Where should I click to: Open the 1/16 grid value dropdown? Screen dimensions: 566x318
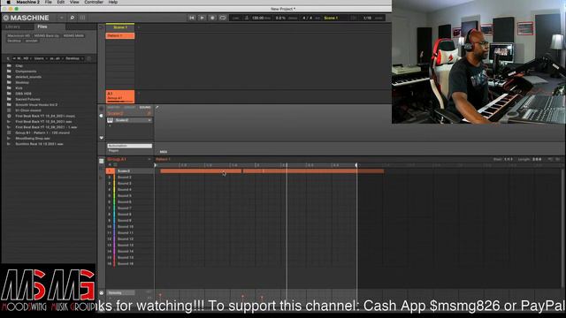[367, 18]
